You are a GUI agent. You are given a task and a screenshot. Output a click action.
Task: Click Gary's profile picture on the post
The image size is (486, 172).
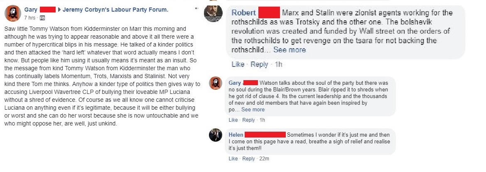click(13, 14)
